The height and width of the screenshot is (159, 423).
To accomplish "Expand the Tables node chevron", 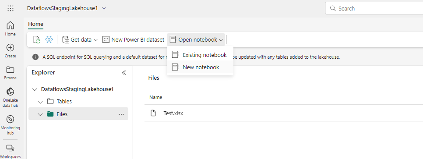I will [x=40, y=102].
